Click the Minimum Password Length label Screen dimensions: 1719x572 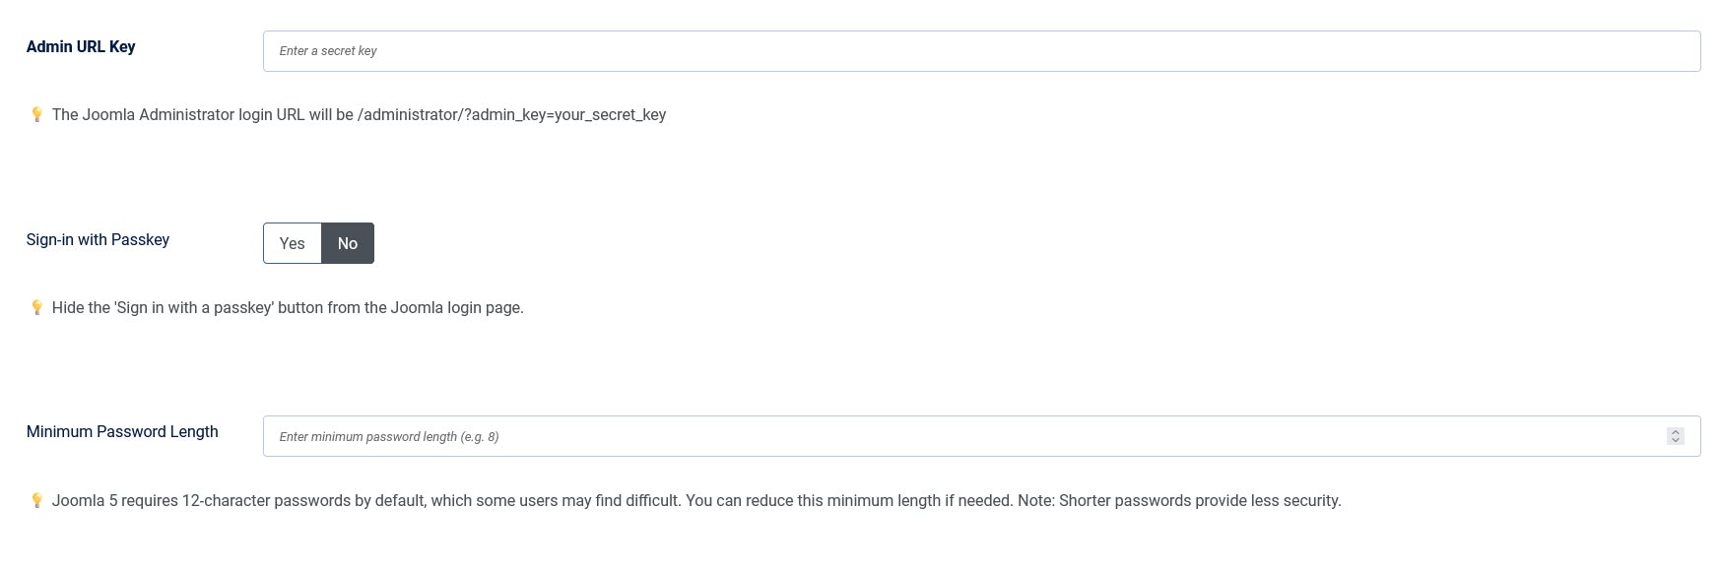click(122, 431)
